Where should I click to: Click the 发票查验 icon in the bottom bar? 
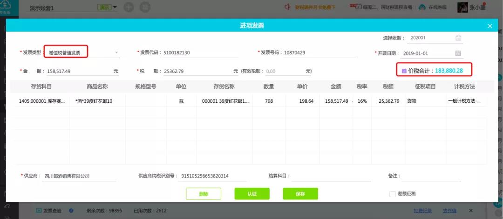point(39,211)
